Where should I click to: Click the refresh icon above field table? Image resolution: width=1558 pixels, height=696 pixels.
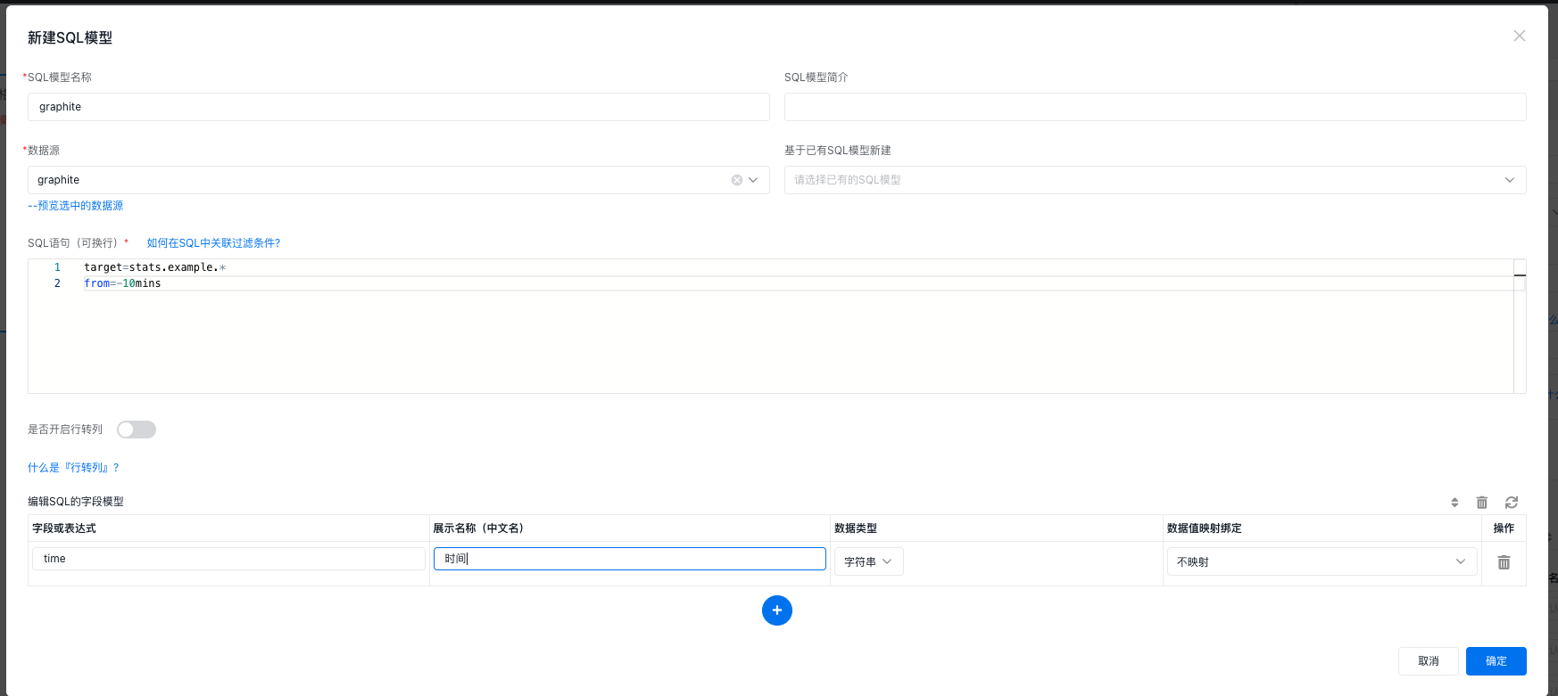click(1512, 503)
